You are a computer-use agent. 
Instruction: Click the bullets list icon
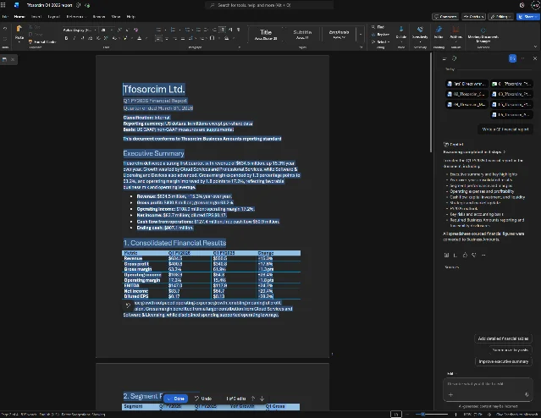pos(158,30)
